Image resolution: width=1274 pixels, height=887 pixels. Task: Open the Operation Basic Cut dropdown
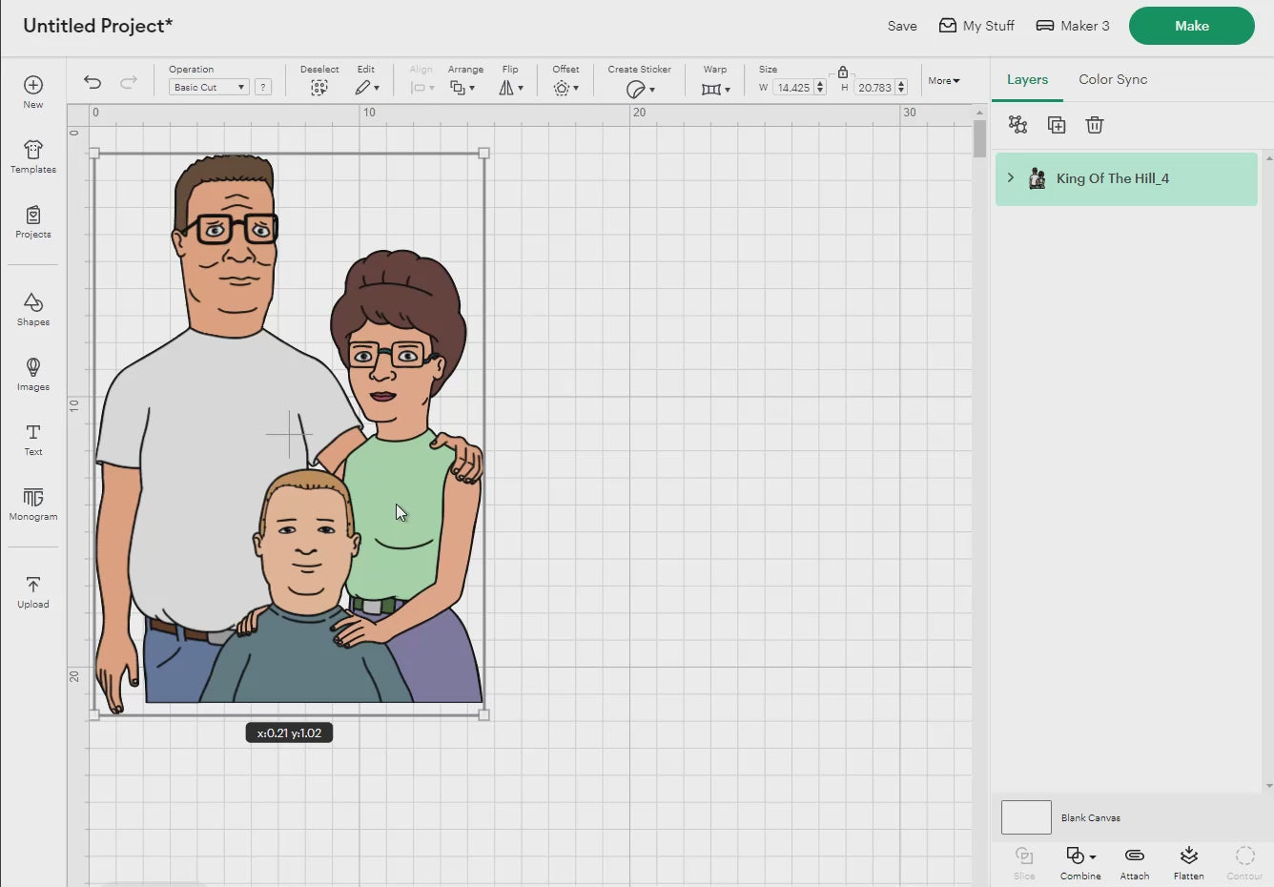[209, 87]
